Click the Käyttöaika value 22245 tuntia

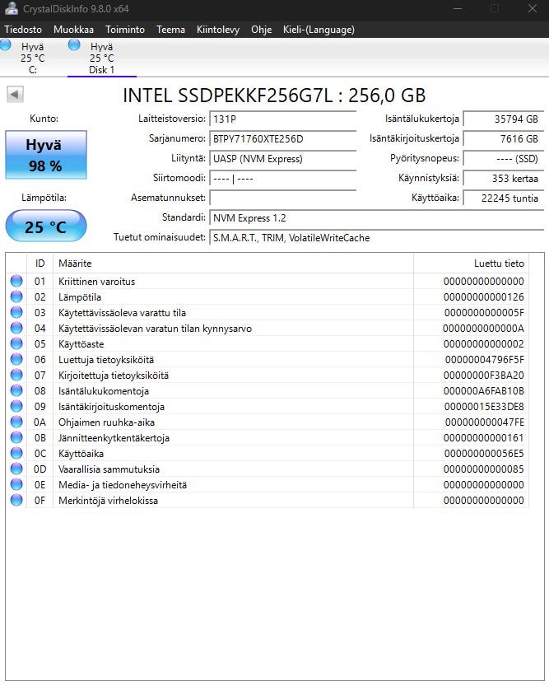[504, 198]
